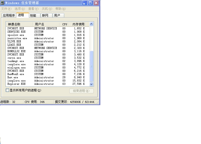This screenshot has height=144, width=201.
Task: Open the 帮助(H) menu
Action: [x=61, y=9]
